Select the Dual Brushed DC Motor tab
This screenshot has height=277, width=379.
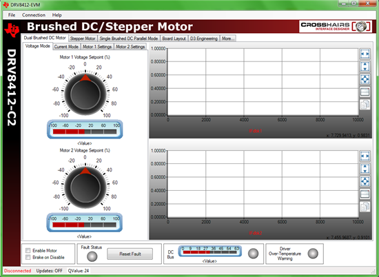[x=45, y=38]
